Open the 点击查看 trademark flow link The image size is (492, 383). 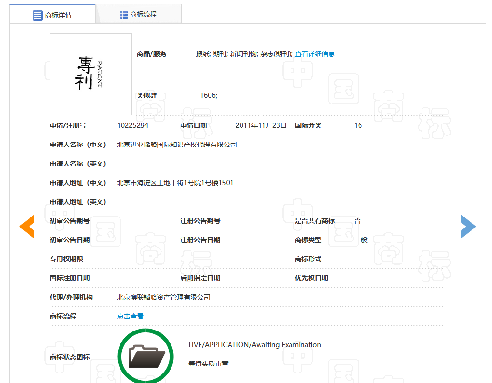point(130,316)
